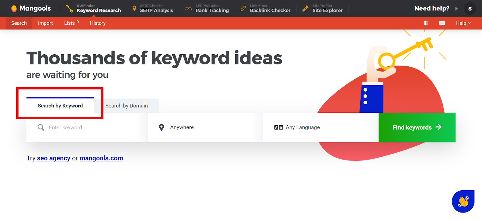
Task: Open the waving hand chat widget
Action: tap(463, 201)
